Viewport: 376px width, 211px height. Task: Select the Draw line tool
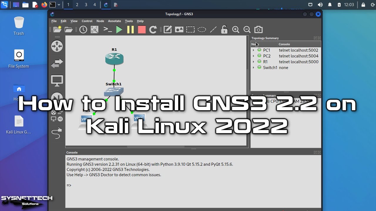(x=213, y=29)
